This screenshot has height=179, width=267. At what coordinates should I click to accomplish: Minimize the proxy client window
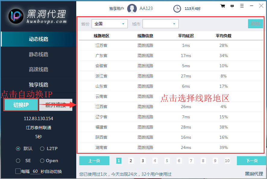251,6
